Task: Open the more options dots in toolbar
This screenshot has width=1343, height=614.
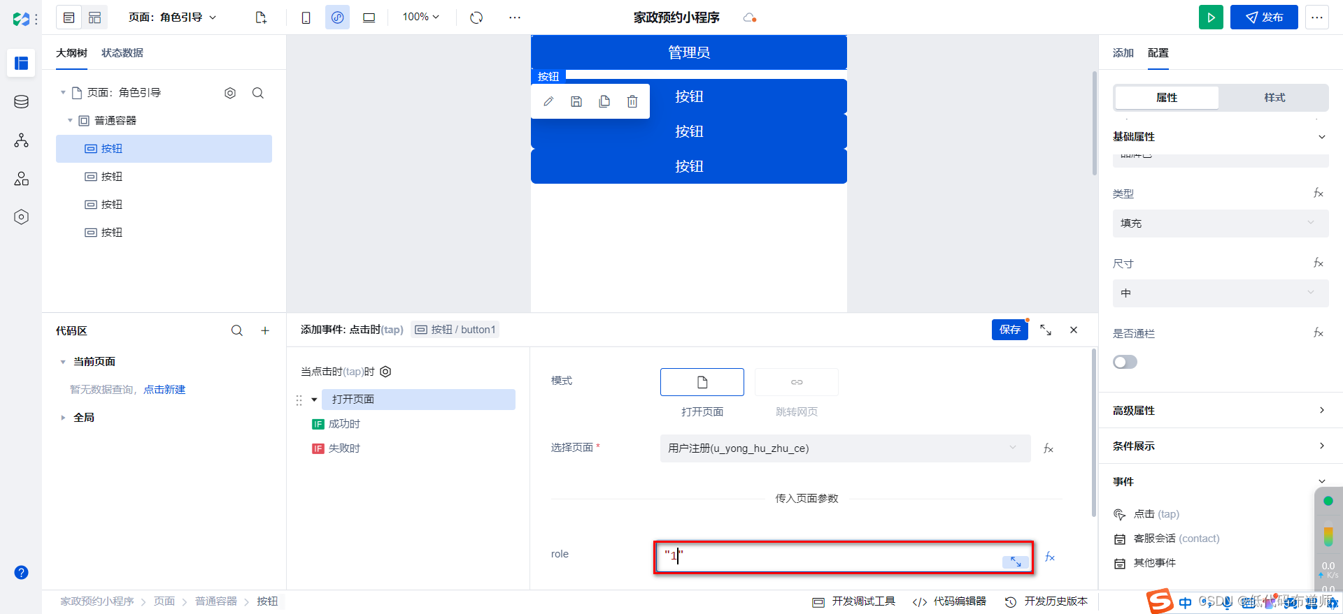Action: [515, 17]
